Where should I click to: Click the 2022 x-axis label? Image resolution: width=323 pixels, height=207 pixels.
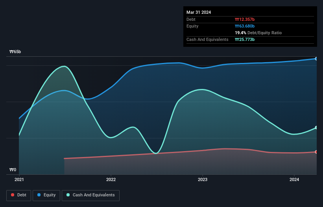(111, 179)
